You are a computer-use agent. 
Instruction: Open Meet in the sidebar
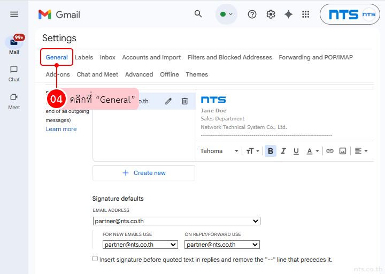(14, 102)
